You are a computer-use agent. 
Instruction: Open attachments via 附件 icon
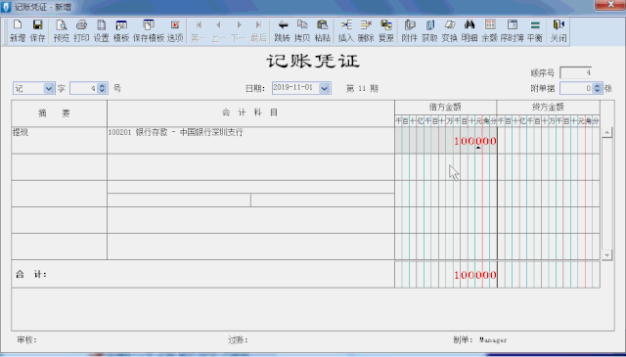click(410, 31)
